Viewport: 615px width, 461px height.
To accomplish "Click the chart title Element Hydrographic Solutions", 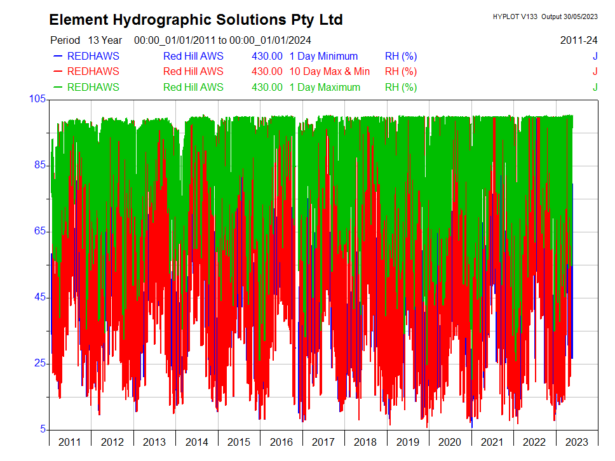I will 196,20.
